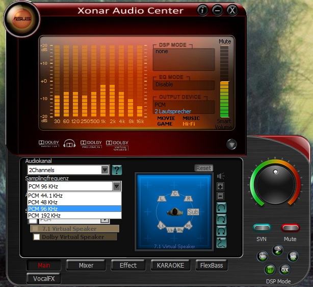The width and height of the screenshot is (313, 287).
Task: Select the music note DSP mode icon
Action: pyautogui.click(x=277, y=250)
